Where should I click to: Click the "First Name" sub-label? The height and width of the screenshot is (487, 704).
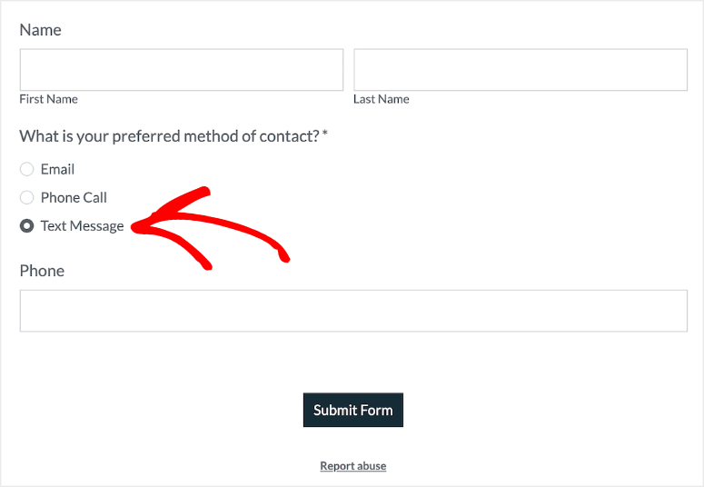(x=48, y=99)
